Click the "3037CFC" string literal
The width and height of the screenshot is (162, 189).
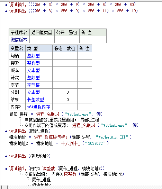[x=96, y=143]
